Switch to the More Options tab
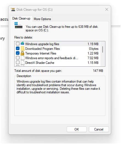This screenshot has width=121, height=144. 42,19
